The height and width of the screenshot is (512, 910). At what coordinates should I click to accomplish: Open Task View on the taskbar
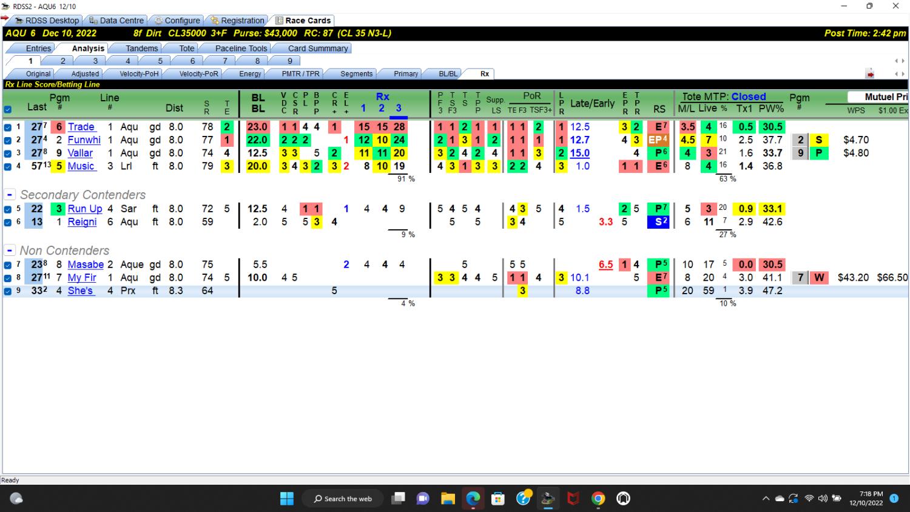coord(398,499)
